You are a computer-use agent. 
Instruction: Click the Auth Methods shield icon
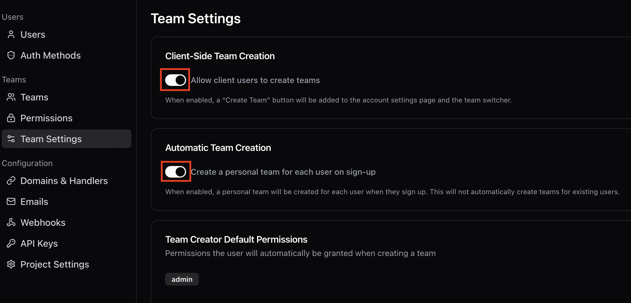[11, 55]
